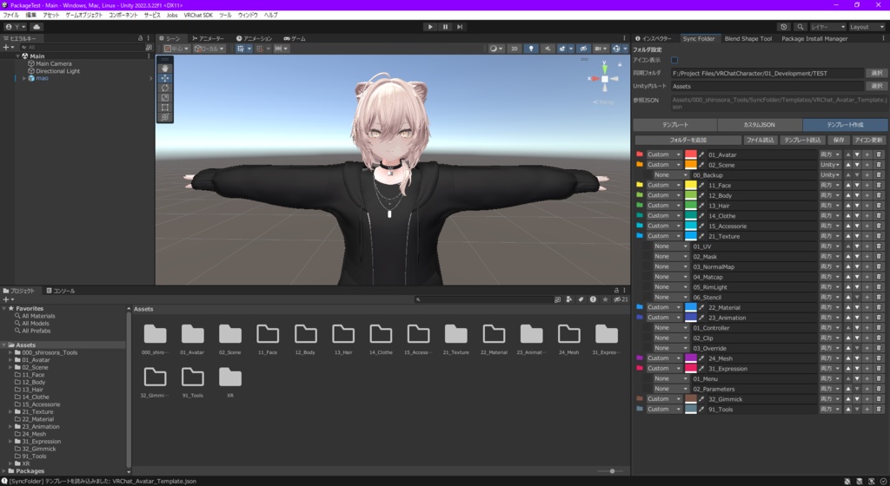890x486 pixels.
Task: Switch to the Inspector tab
Action: point(654,38)
